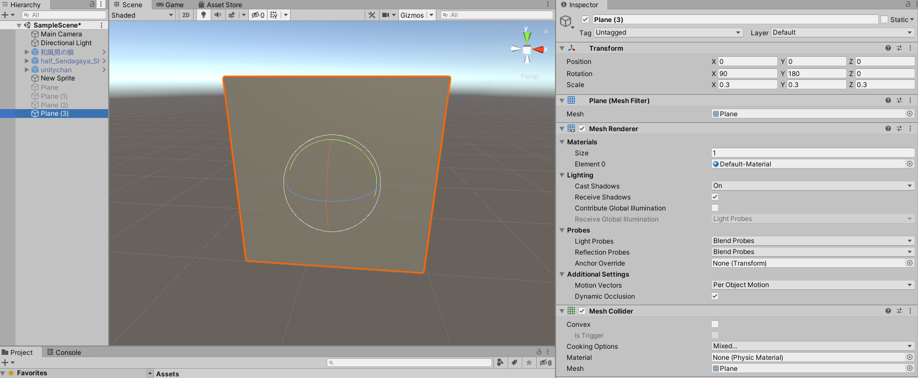Open the Tag Untagged dropdown
Screen dimensions: 918x378
pyautogui.click(x=668, y=33)
